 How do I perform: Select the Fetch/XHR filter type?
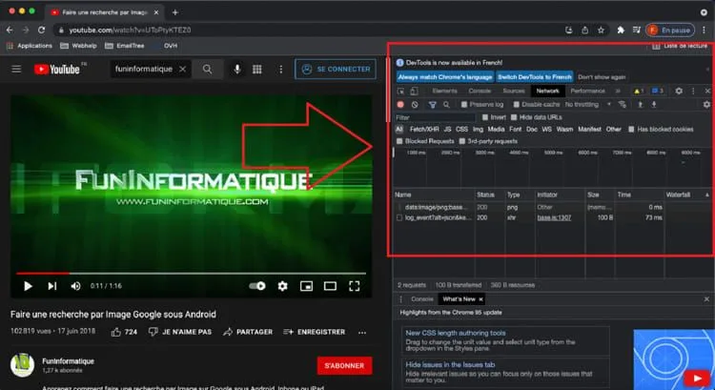click(424, 129)
